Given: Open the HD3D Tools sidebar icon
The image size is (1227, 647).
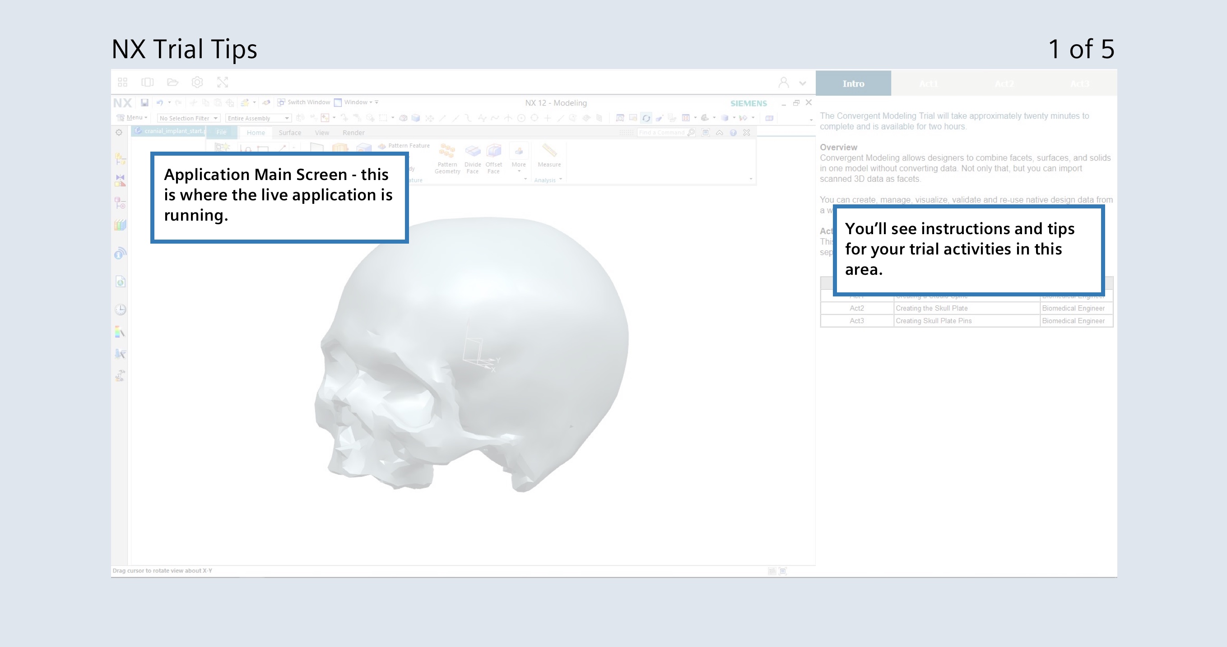Looking at the screenshot, I should 120,253.
